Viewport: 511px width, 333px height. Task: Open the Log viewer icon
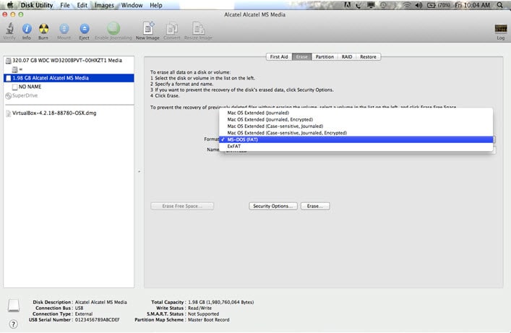(x=501, y=29)
